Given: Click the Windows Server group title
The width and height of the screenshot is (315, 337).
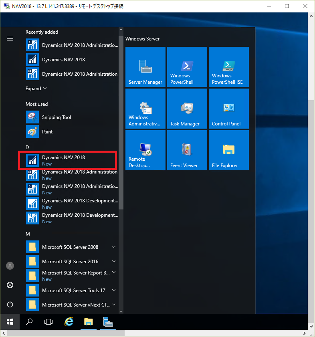Looking at the screenshot, I should tap(142, 39).
